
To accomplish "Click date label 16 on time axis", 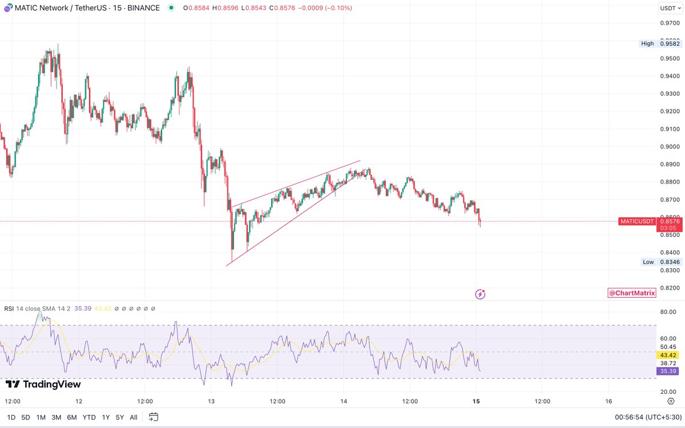I will (609, 401).
